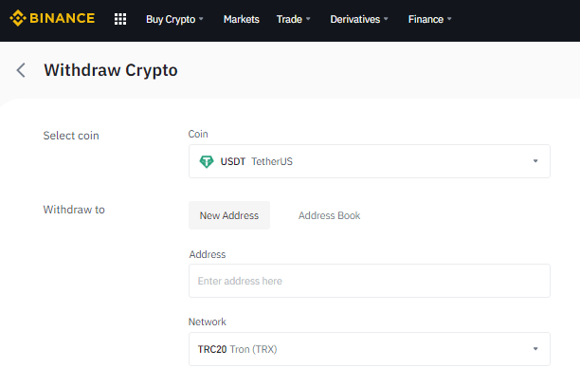Screen dimensions: 580x386
Task: Click the arrow in the Network dropdown
Action: coord(535,349)
